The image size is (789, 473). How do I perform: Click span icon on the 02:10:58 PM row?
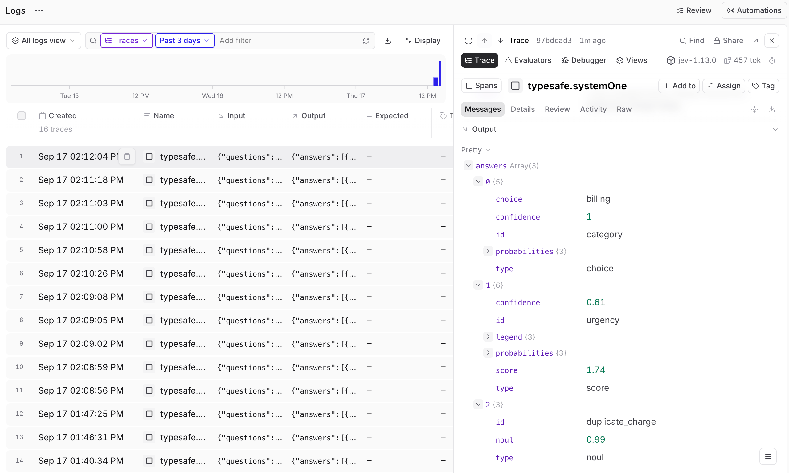(x=149, y=250)
